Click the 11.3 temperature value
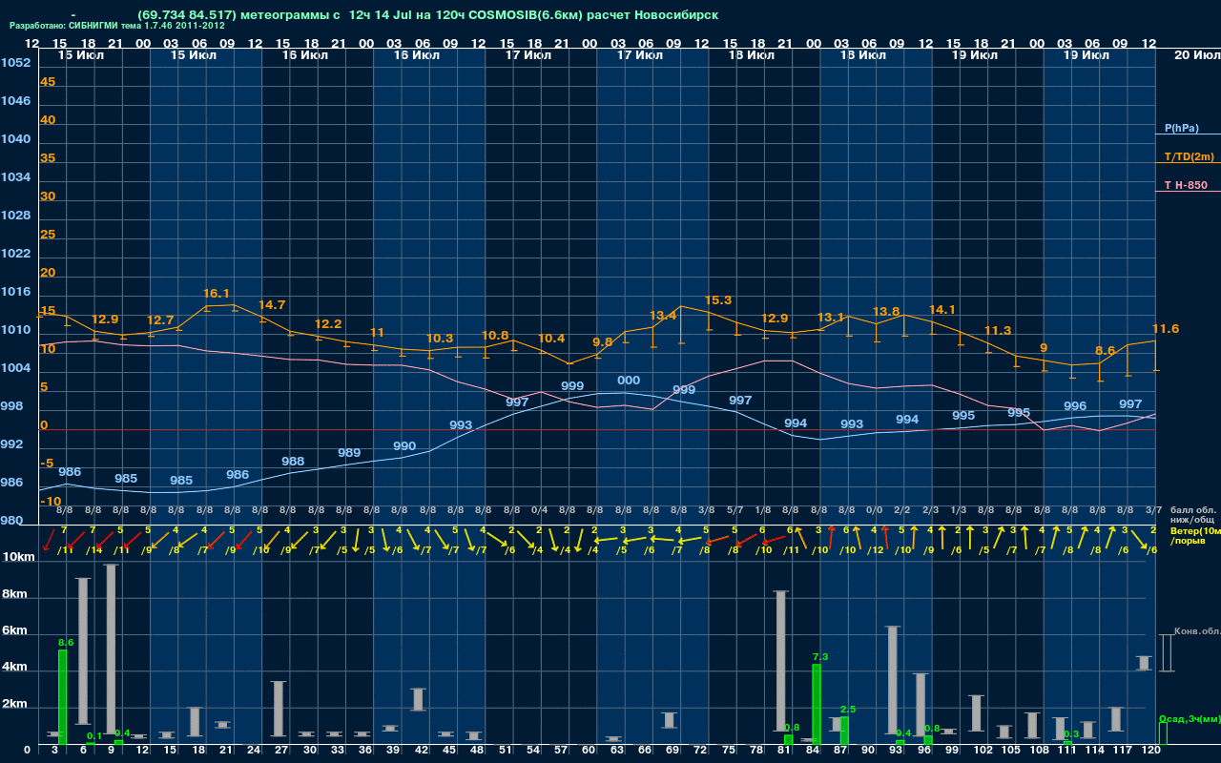The height and width of the screenshot is (763, 1221). pos(998,331)
